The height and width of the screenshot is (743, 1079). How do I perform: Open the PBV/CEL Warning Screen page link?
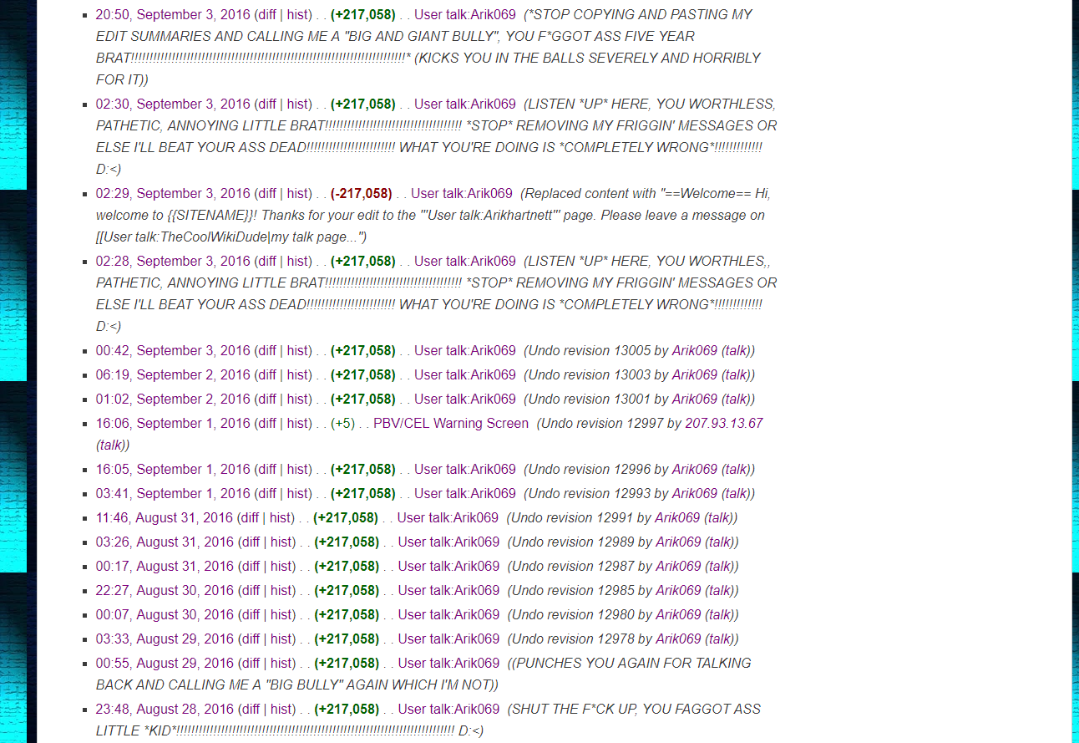click(x=451, y=423)
